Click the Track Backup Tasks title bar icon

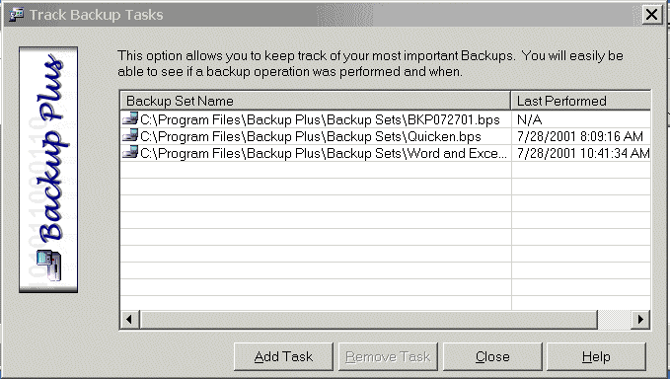[16, 14]
